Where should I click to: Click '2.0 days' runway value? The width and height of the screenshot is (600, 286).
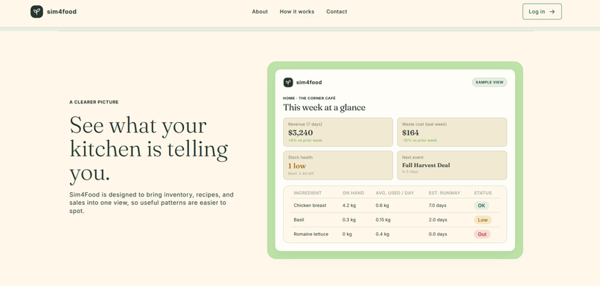click(x=438, y=220)
